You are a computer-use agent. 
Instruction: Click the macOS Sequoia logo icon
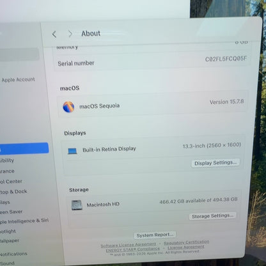click(x=68, y=107)
